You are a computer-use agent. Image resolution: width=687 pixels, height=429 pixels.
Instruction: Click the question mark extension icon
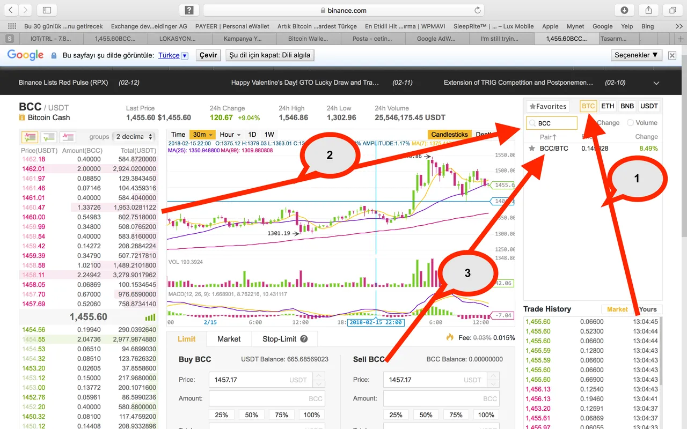[189, 10]
